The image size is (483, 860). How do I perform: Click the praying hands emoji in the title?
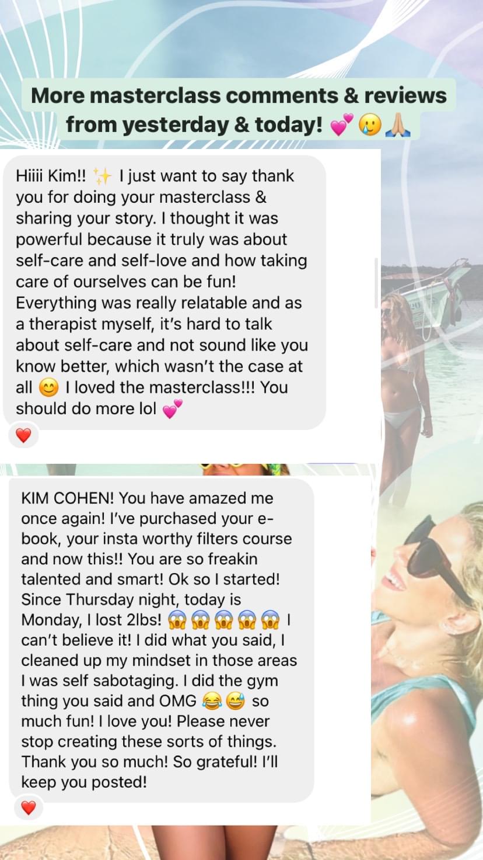[x=399, y=125]
